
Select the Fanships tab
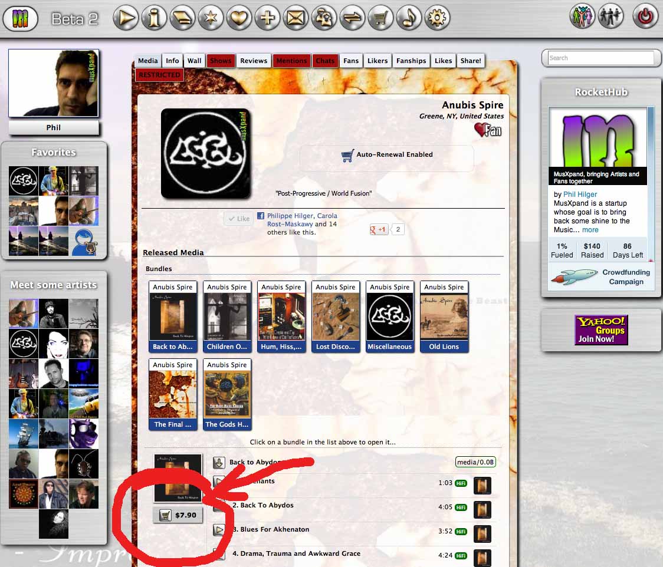tap(411, 61)
